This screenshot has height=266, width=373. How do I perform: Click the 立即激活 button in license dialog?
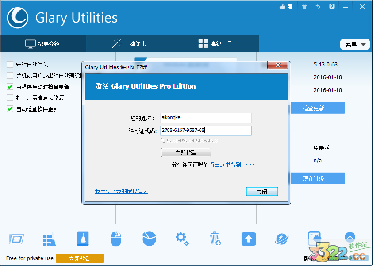click(186, 153)
